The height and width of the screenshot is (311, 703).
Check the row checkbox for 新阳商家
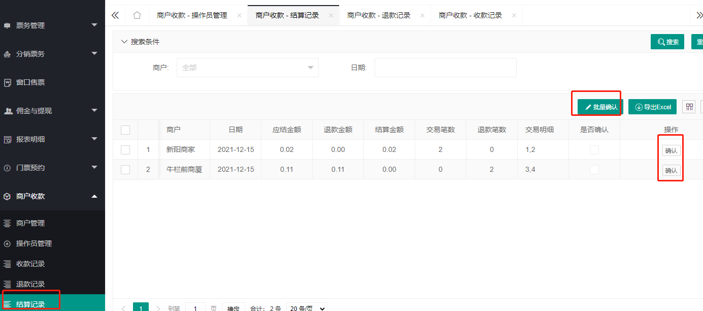point(125,149)
